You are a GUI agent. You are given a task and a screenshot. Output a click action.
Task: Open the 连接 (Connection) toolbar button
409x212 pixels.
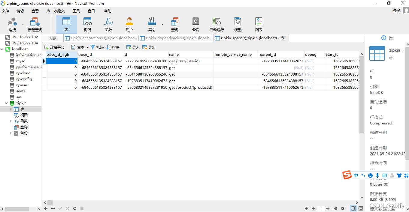12,24
